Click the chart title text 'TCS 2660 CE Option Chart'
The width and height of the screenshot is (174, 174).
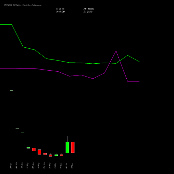16,5
